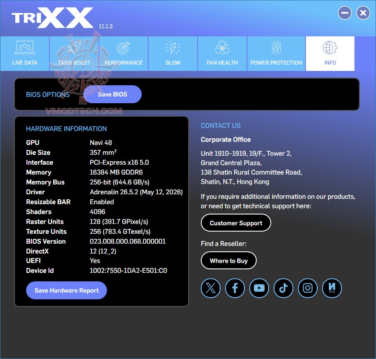Click the Memory Bus label

(x=45, y=182)
